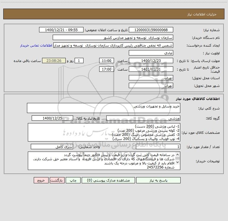This screenshot has width=228, height=221.
Task: Click section title اطلاعات کالاهای مورد نیاز
Action: click(198, 98)
